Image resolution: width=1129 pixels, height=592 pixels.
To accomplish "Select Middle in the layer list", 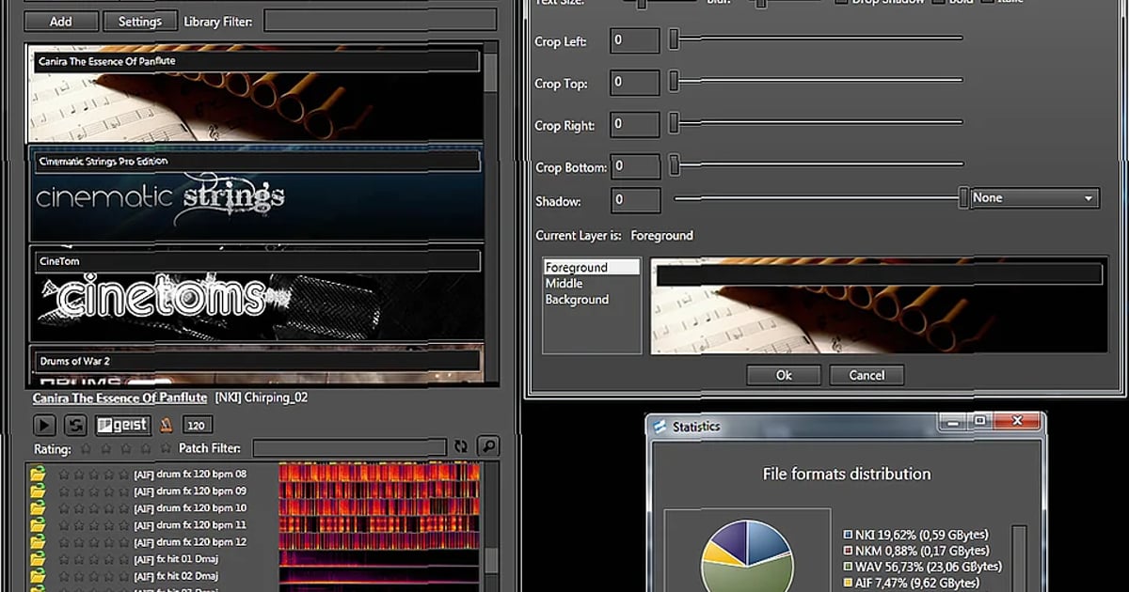I will 564,284.
